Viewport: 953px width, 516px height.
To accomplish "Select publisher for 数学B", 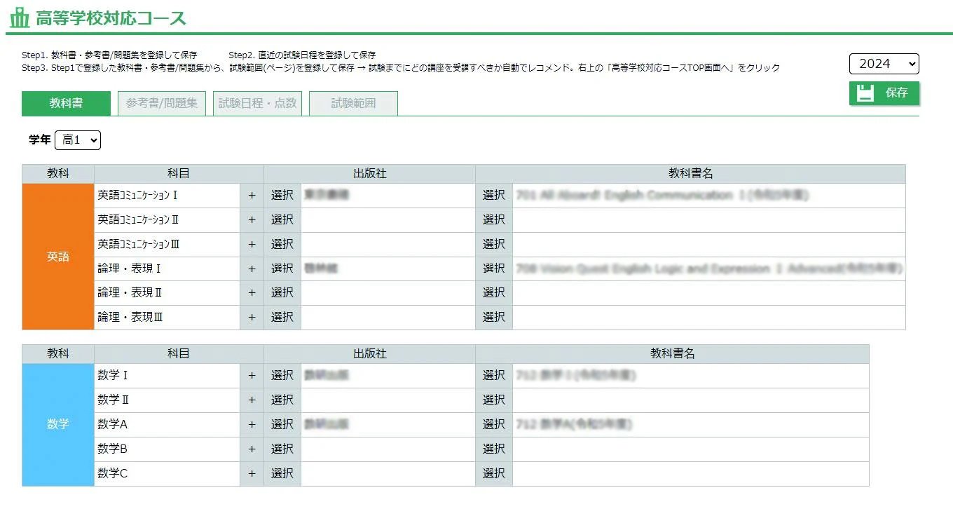I will point(282,449).
